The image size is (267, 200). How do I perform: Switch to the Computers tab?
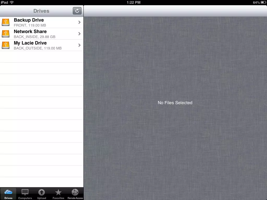[25, 194]
